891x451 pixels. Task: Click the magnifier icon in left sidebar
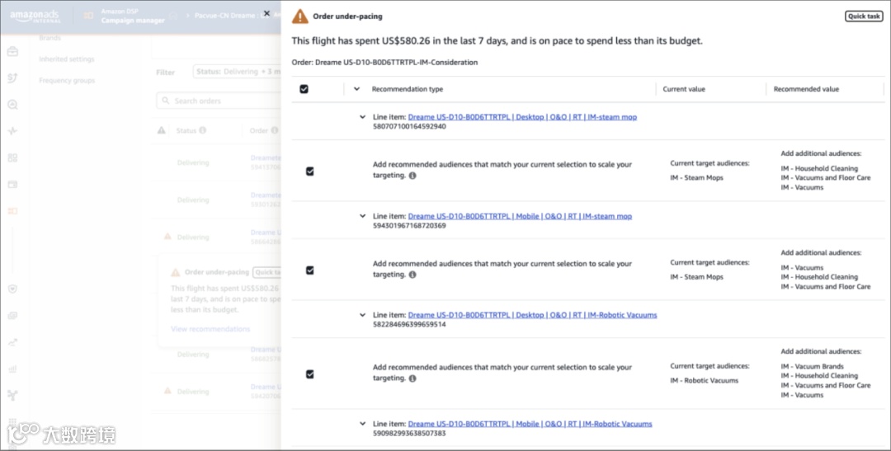pyautogui.click(x=12, y=105)
